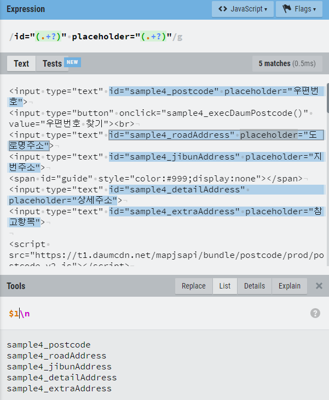The height and width of the screenshot is (400, 329).
Task: Click the flag icon beside Flags
Action: tap(287, 9)
